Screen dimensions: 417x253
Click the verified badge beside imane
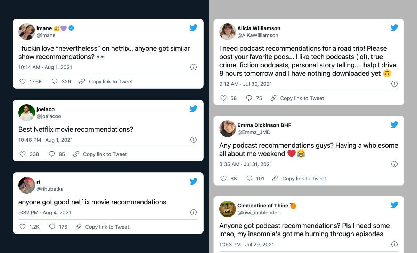click(x=71, y=28)
